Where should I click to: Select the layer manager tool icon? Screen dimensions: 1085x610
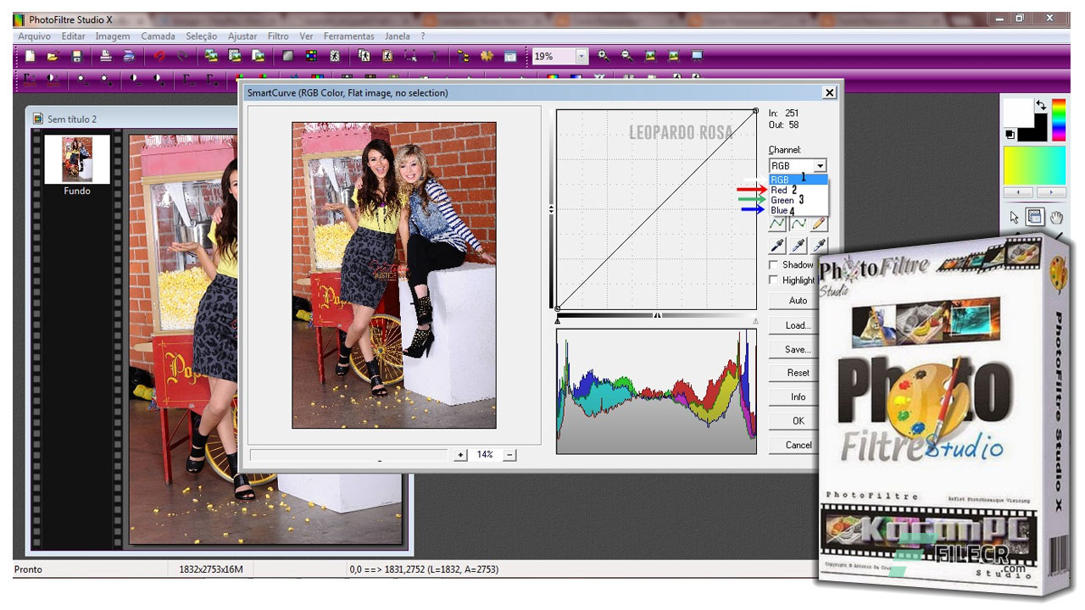point(1035,217)
